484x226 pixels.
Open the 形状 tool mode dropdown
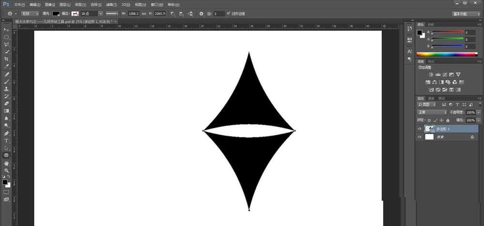pos(30,14)
